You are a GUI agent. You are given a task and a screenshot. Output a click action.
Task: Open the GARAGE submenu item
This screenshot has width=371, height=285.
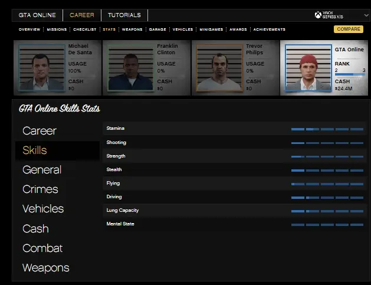click(x=156, y=30)
